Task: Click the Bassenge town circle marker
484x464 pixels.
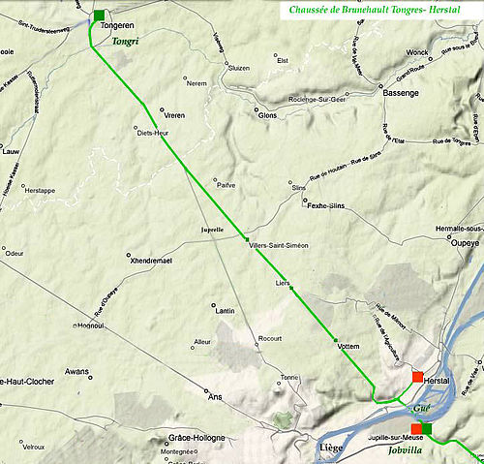Action: point(380,86)
